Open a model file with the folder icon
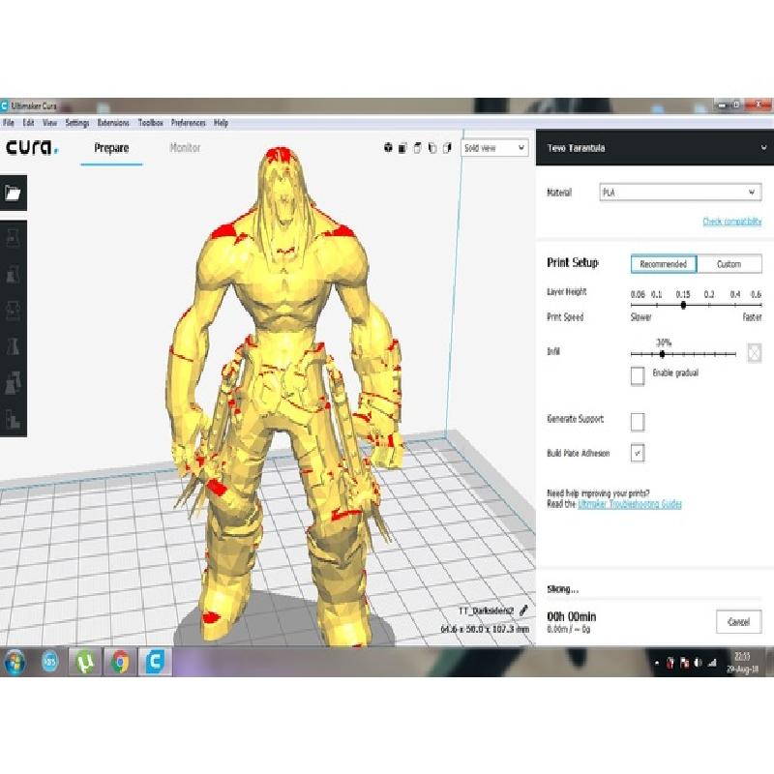 coord(13,193)
